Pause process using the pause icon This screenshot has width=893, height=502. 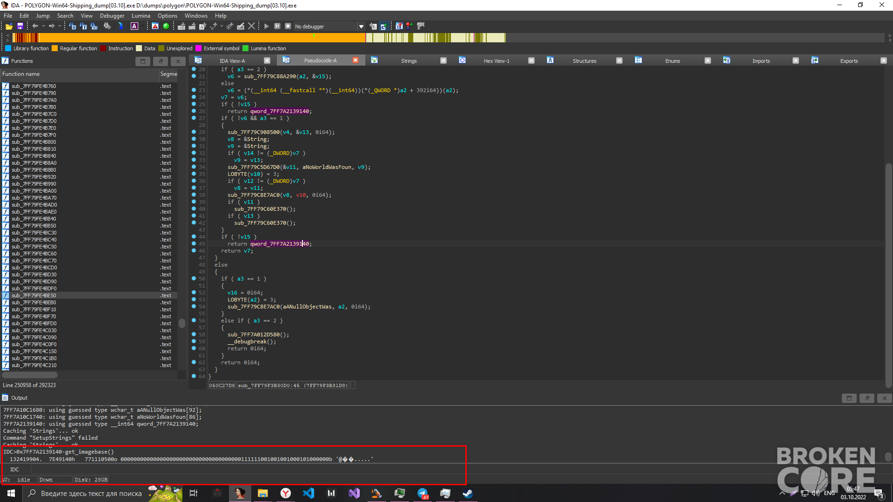pos(277,27)
